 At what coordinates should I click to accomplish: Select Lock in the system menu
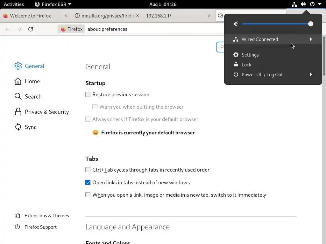point(246,64)
